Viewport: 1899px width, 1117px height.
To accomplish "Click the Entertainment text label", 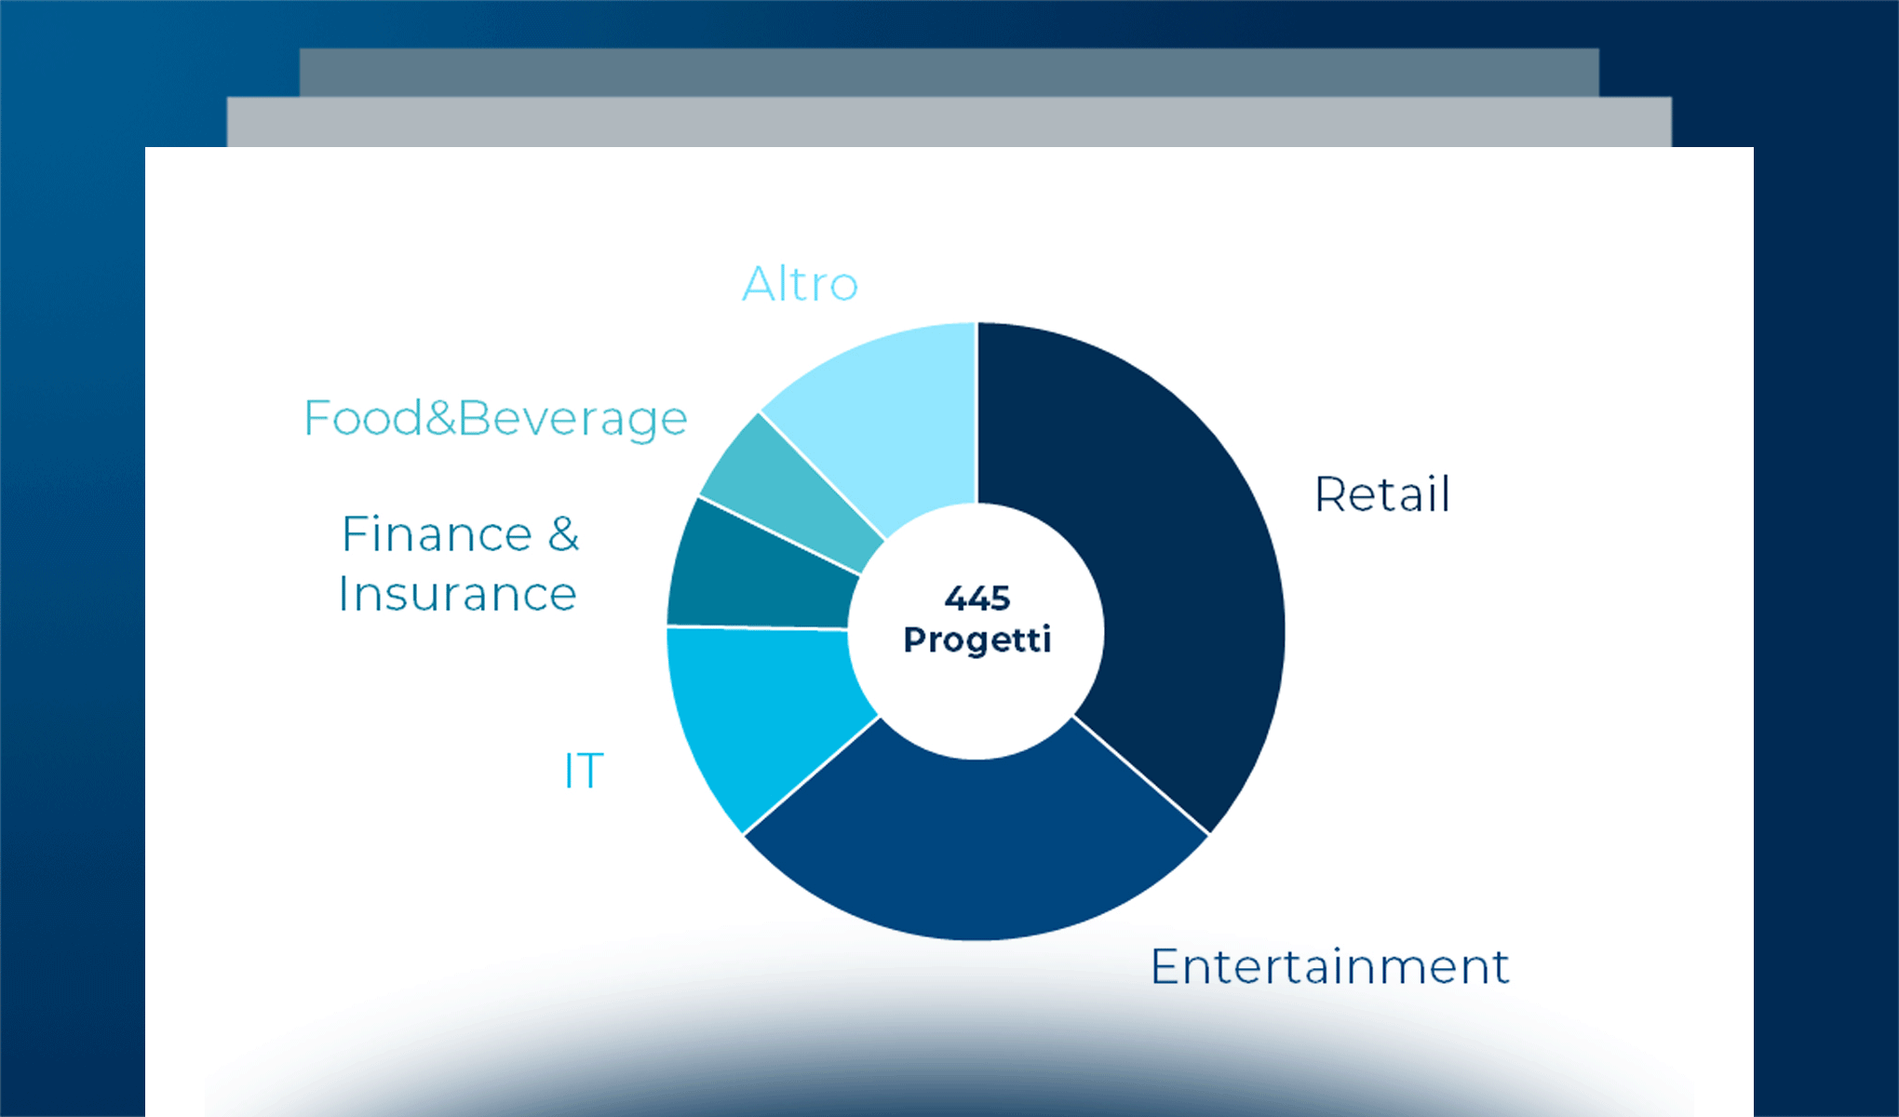I will [1329, 966].
